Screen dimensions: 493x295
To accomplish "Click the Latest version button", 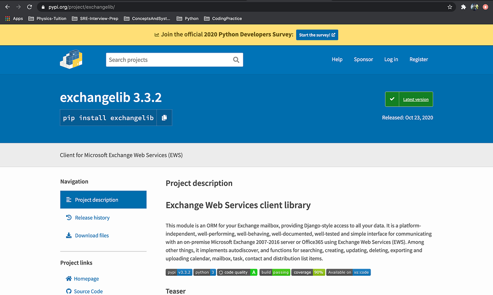I will (415, 99).
